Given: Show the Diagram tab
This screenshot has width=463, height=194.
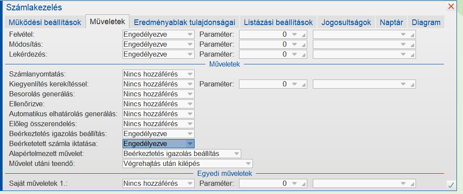Looking at the screenshot, I should [426, 22].
